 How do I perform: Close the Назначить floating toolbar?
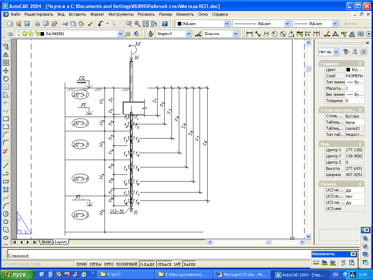pyautogui.click(x=353, y=254)
